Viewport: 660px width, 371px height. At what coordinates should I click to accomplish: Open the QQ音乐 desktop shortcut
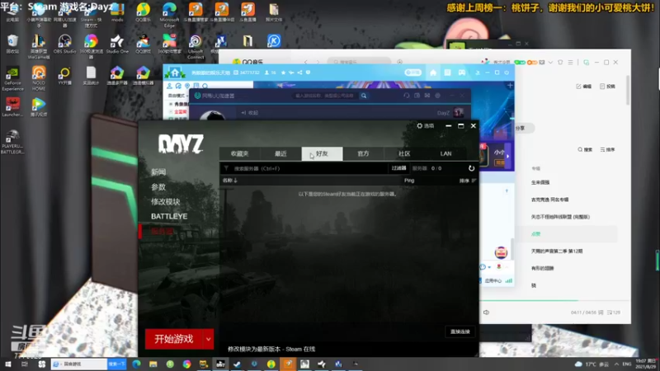[143, 12]
